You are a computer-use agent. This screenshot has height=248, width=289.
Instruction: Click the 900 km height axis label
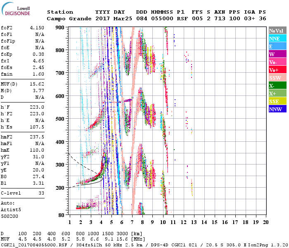60,28
